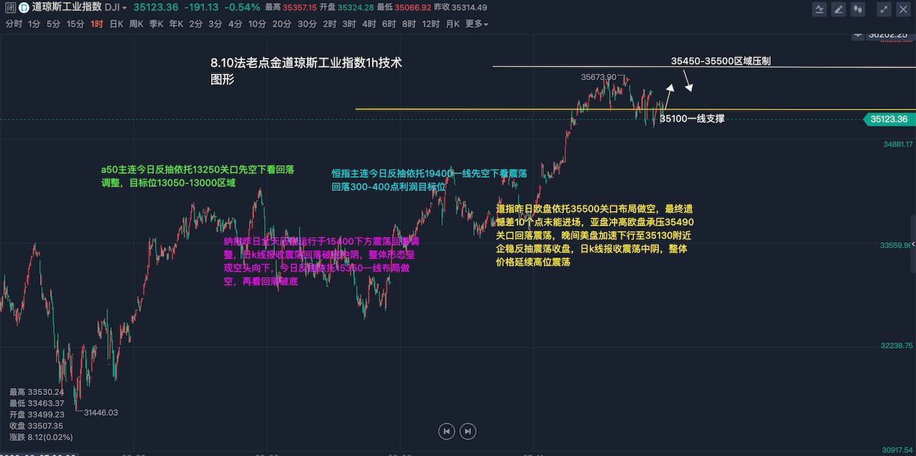This screenshot has height=456, width=916.
Task: Open the DJI symbol dropdown
Action: (x=115, y=8)
